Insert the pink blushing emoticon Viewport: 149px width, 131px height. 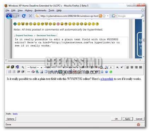click(x=58, y=24)
